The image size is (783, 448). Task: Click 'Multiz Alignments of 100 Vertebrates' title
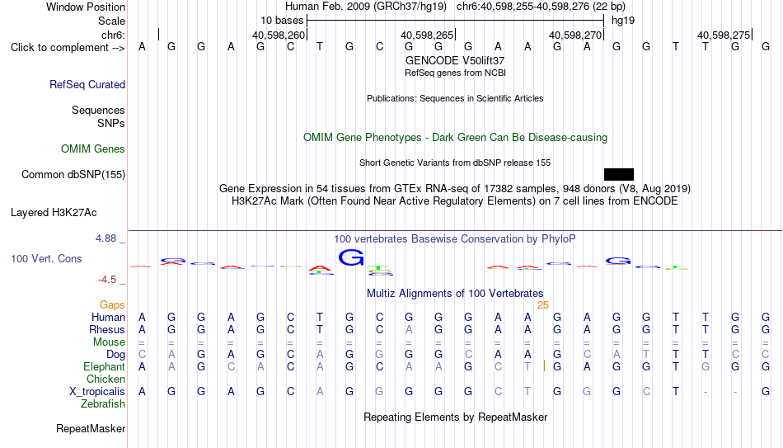point(455,294)
